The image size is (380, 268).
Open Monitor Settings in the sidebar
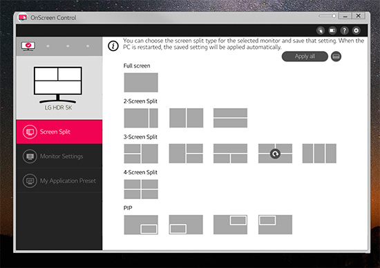[59, 156]
